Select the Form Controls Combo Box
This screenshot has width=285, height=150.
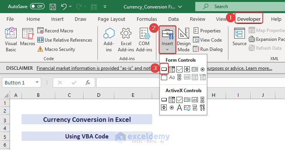(172, 69)
